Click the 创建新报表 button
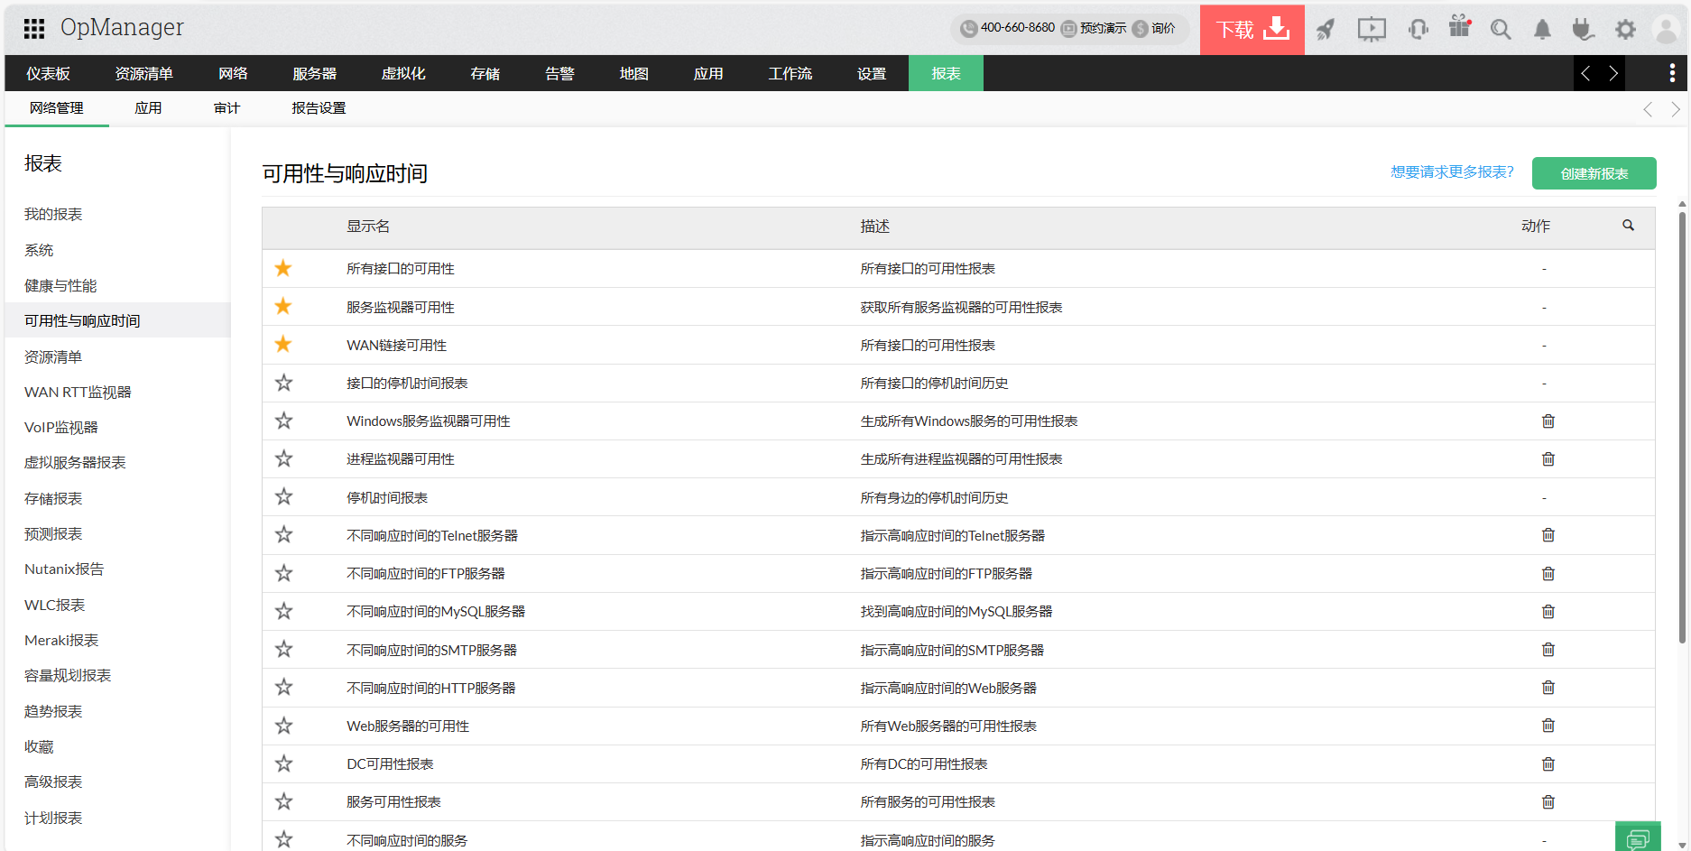 pyautogui.click(x=1594, y=173)
